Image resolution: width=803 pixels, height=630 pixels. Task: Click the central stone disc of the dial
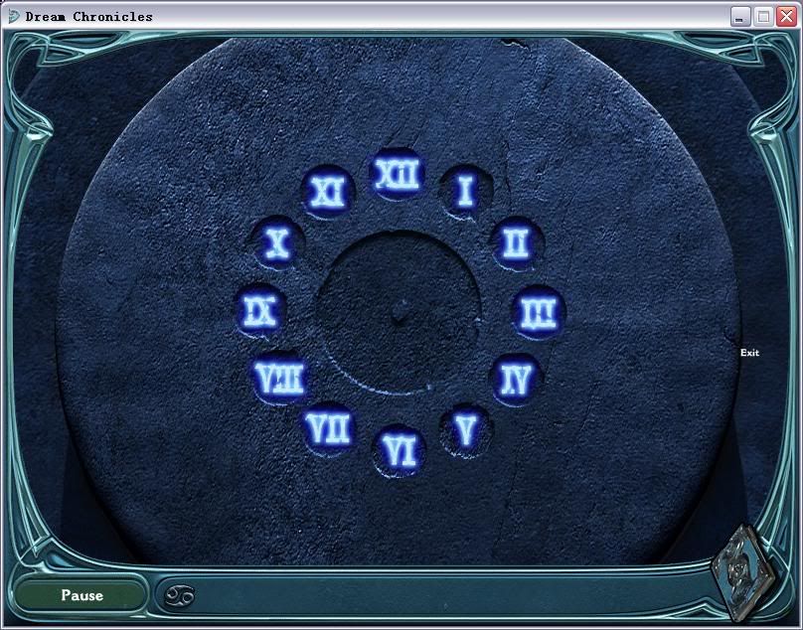pos(399,312)
